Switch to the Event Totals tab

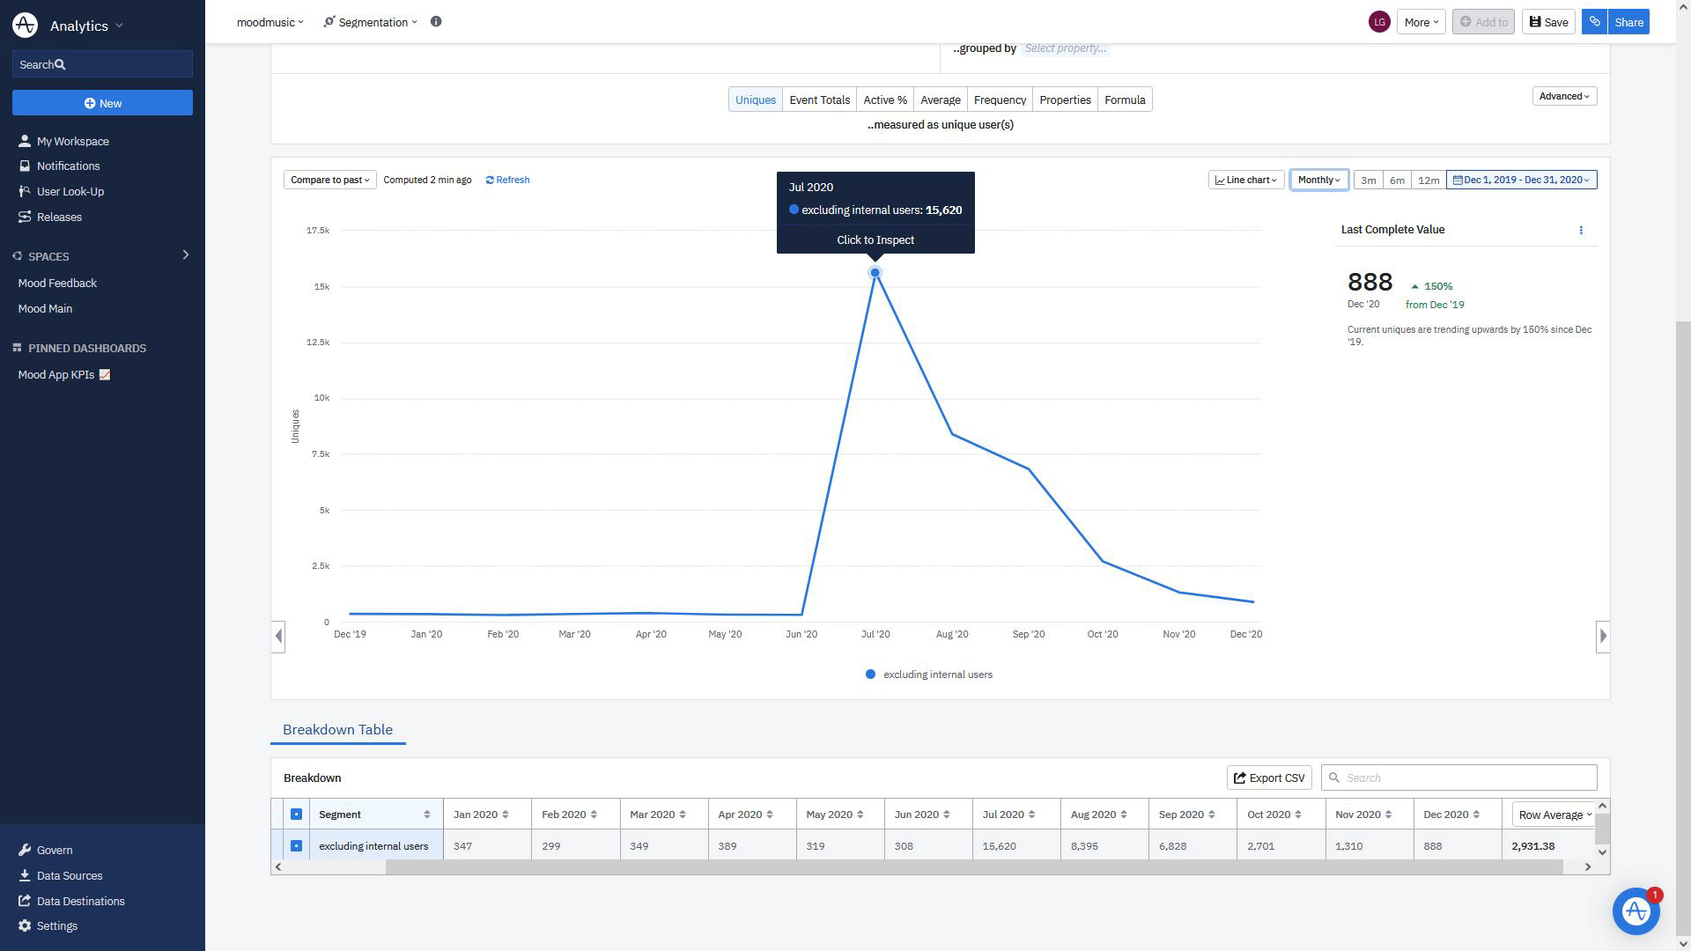click(819, 100)
